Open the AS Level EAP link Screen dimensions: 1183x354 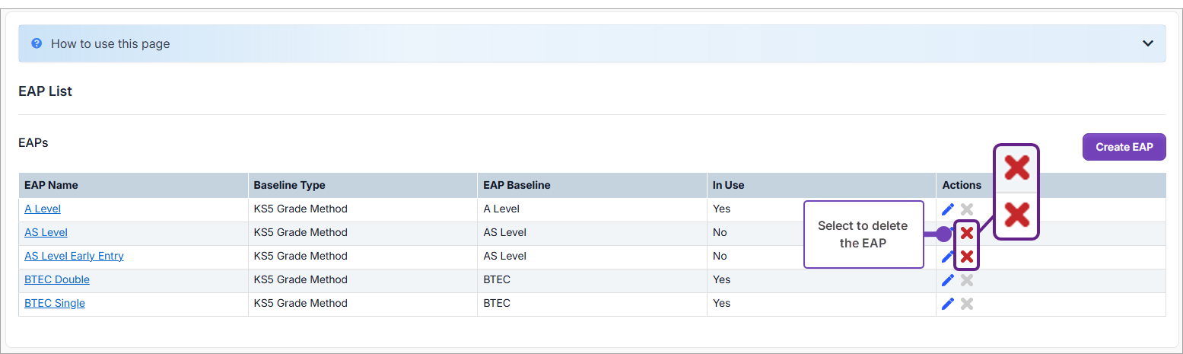pos(46,232)
